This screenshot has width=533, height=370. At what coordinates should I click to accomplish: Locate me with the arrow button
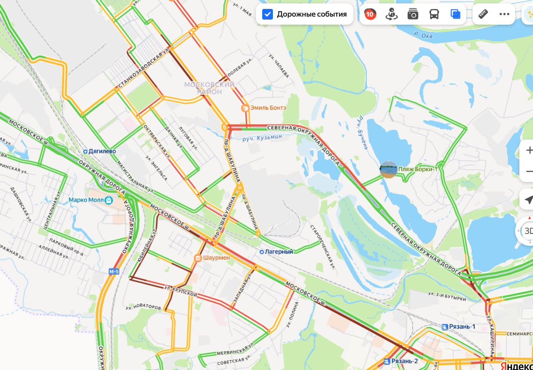(528, 199)
